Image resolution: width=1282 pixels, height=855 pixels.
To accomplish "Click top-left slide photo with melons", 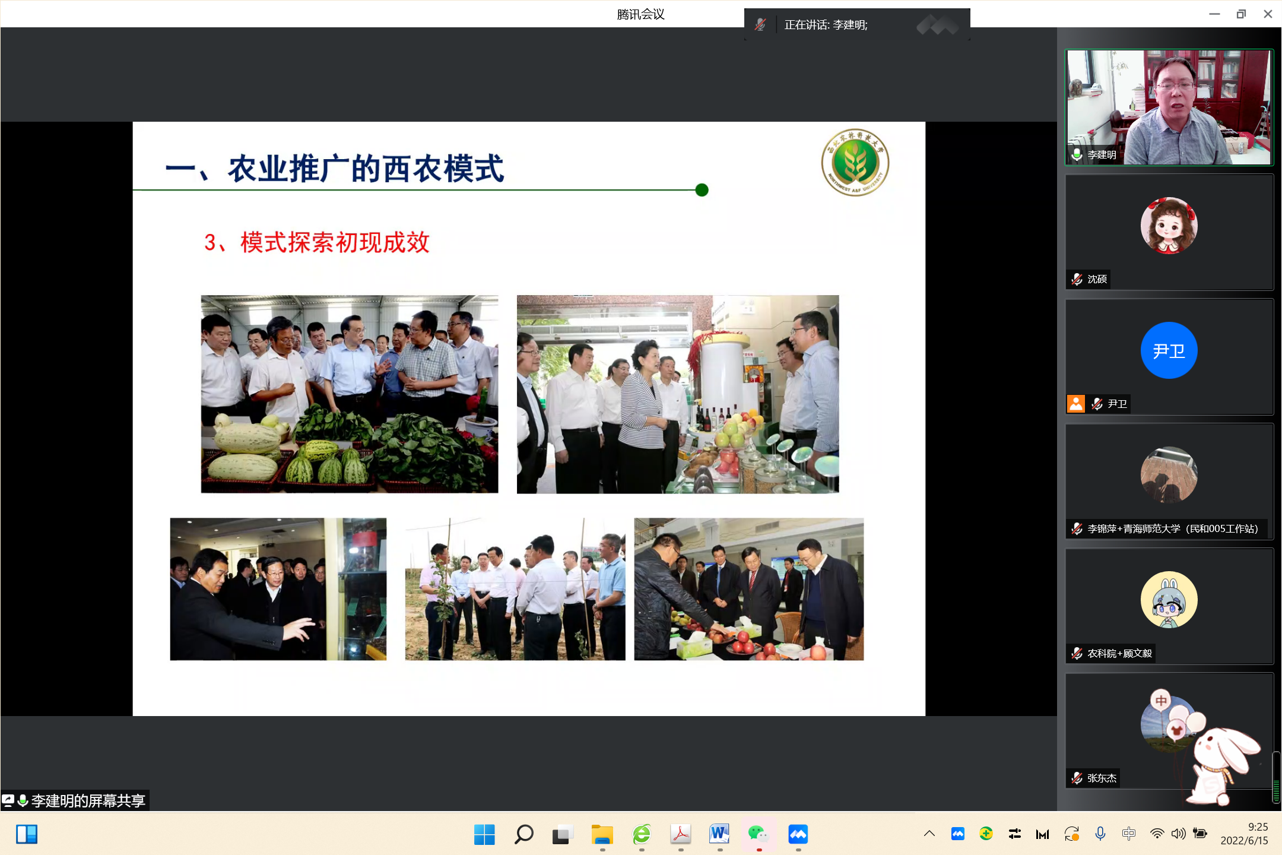I will (350, 394).
